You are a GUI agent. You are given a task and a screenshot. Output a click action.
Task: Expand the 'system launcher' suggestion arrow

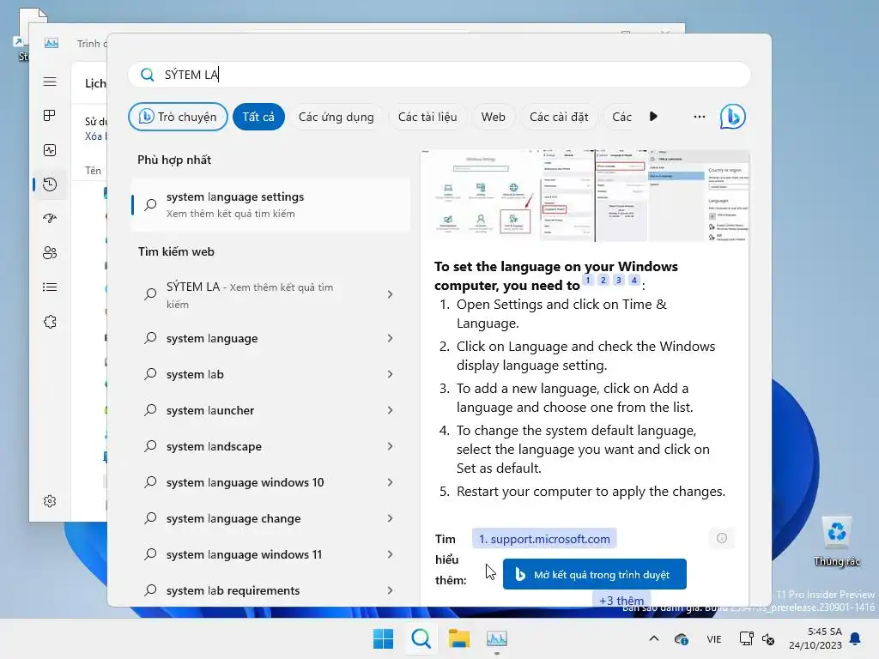coord(391,410)
